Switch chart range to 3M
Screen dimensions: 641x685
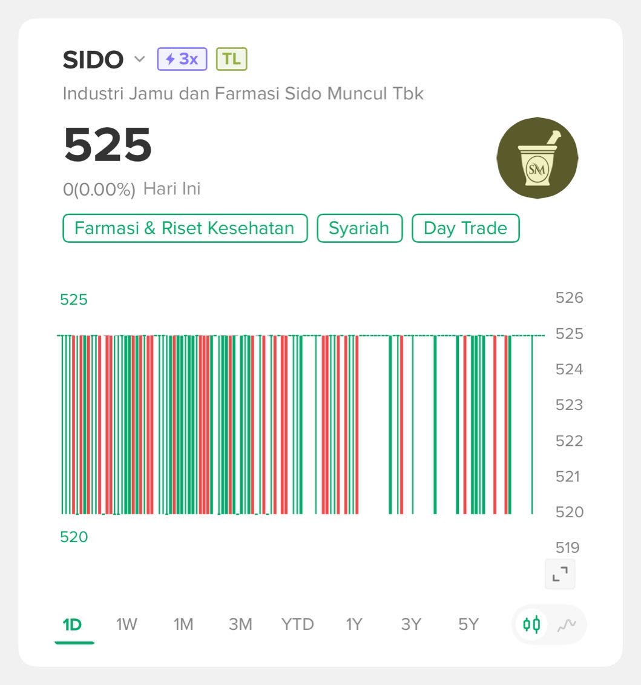pos(240,624)
